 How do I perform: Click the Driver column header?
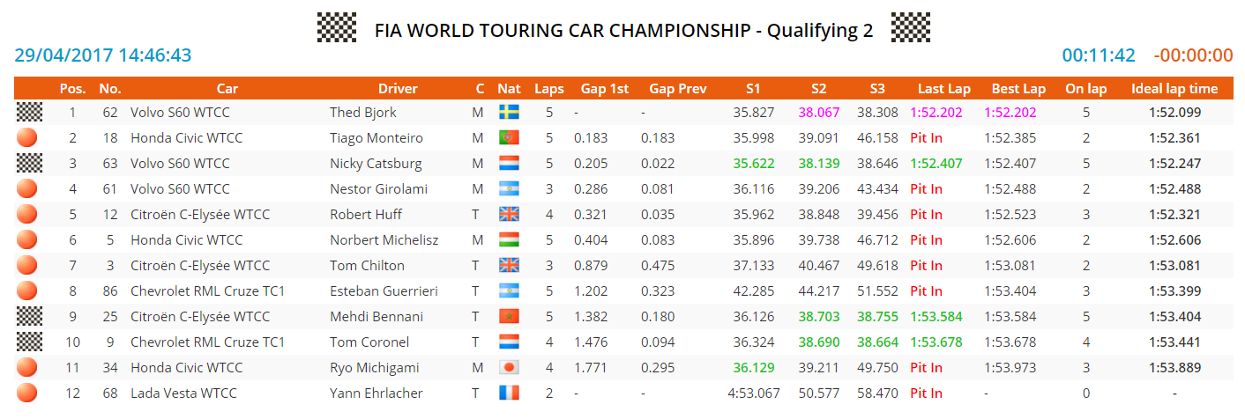[x=398, y=88]
